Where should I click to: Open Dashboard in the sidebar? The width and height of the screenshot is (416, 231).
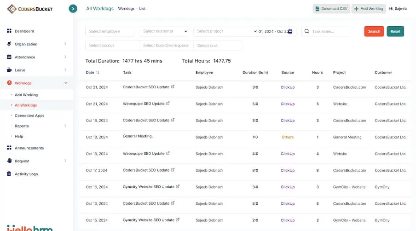(24, 31)
